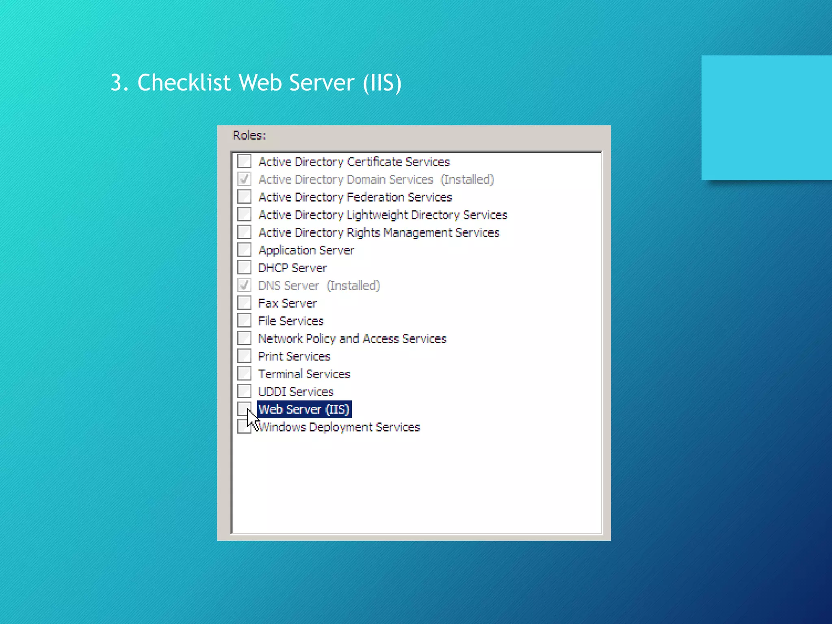The height and width of the screenshot is (624, 832).
Task: Select the 'DHCP Server' role label
Action: pyautogui.click(x=292, y=268)
